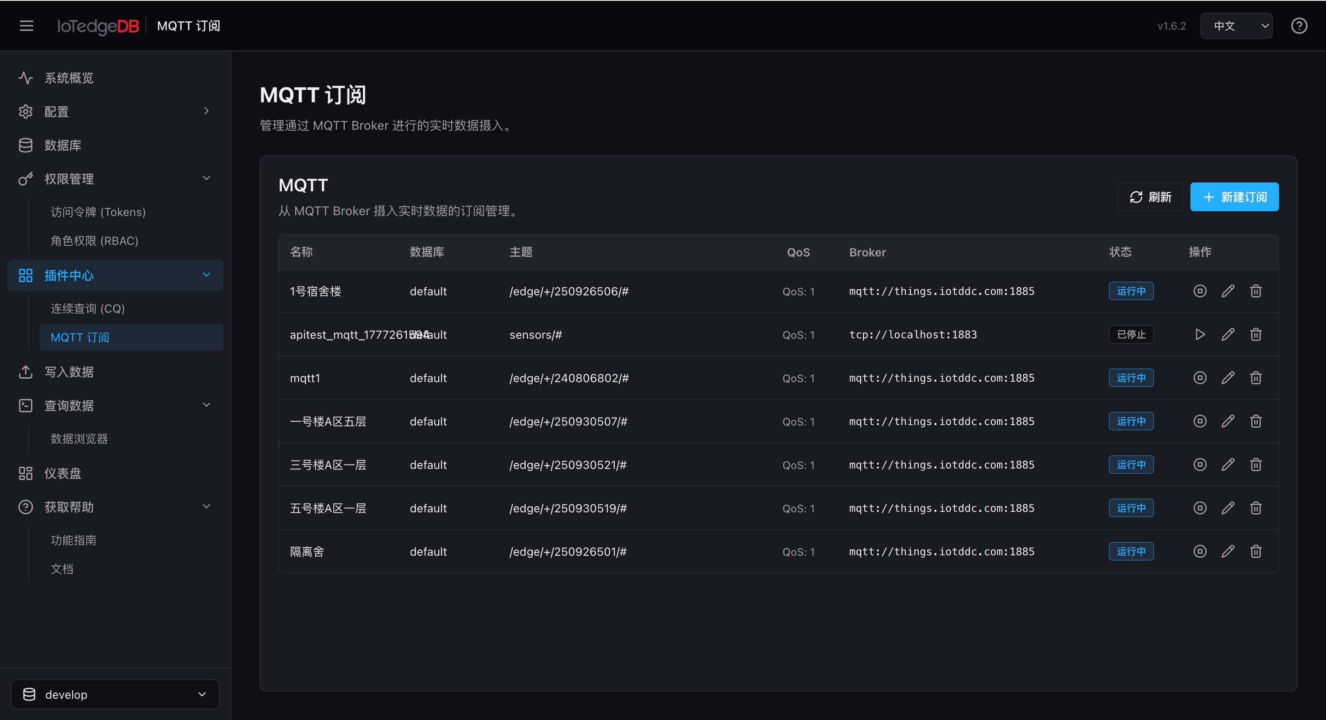Click the 五号楼A区一层 name cell
This screenshot has width=1326, height=720.
coord(328,508)
